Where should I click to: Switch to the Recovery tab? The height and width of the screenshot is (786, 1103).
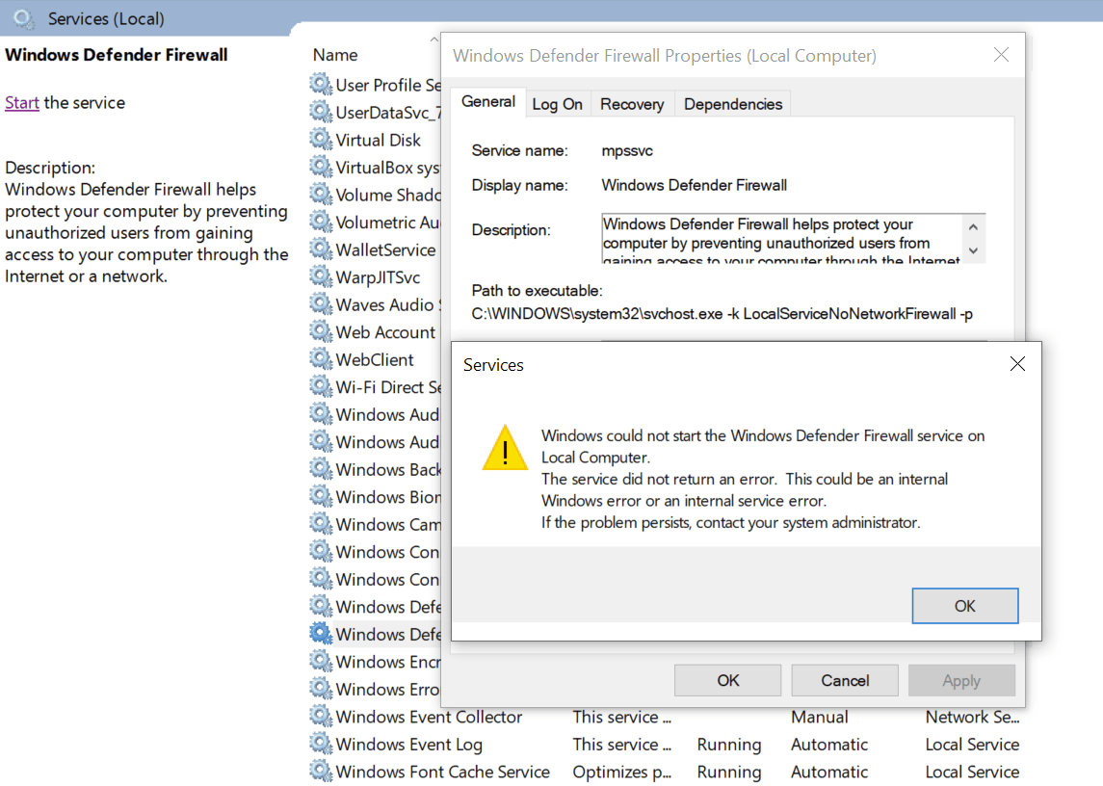pyautogui.click(x=632, y=104)
